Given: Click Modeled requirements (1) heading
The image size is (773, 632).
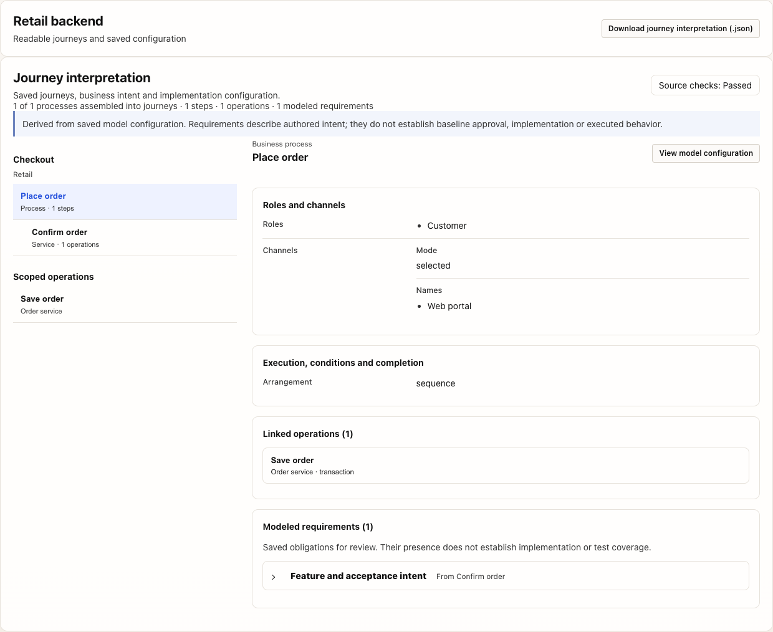Looking at the screenshot, I should (318, 527).
